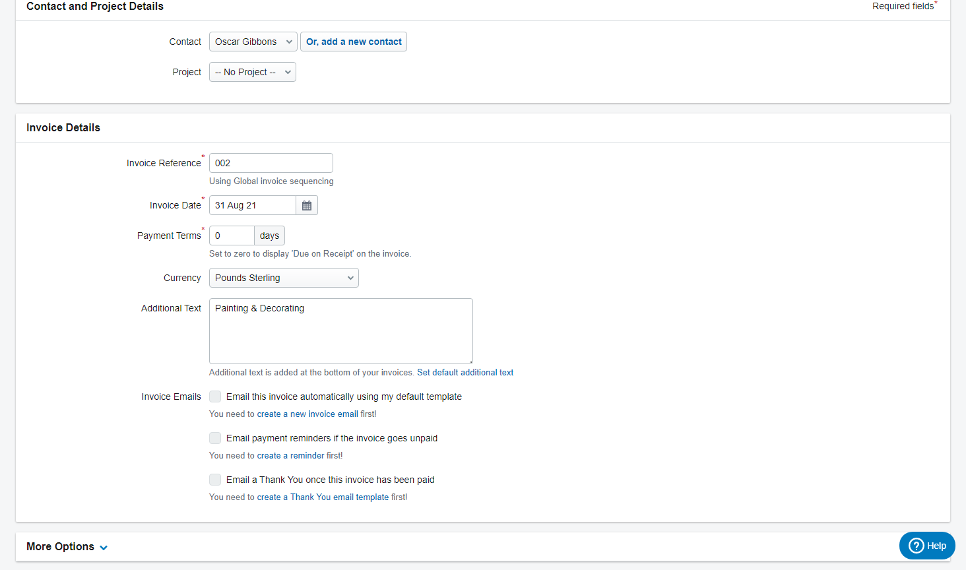Viewport: 966px width, 570px height.
Task: Focus the Invoice Date text field
Action: click(252, 206)
